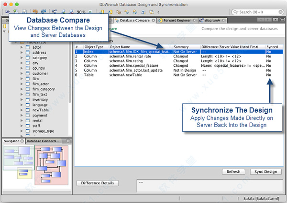287x203 pixels.
Task: Close the Navigator panel tab
Action: pyautogui.click(x=22, y=141)
